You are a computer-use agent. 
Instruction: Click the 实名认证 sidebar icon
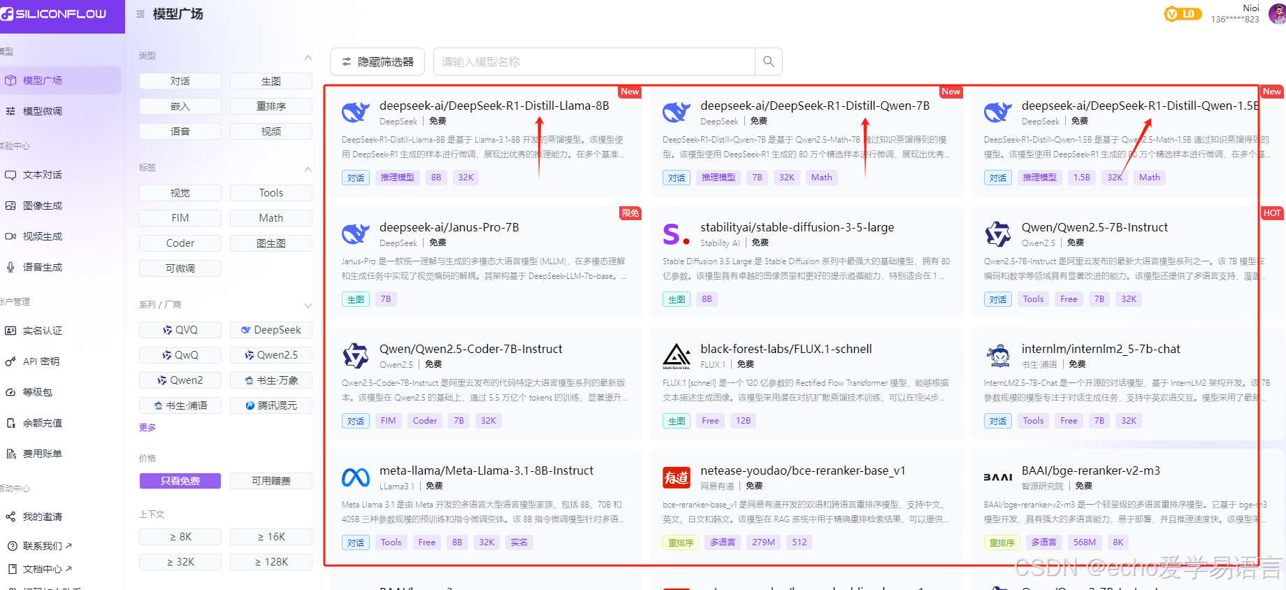tap(10, 331)
